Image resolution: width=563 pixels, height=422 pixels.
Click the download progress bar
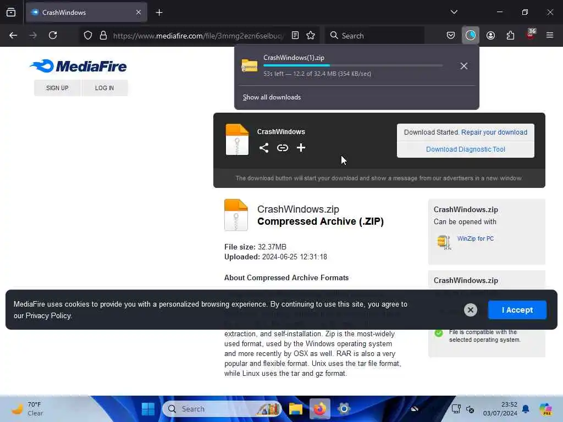tap(353, 66)
